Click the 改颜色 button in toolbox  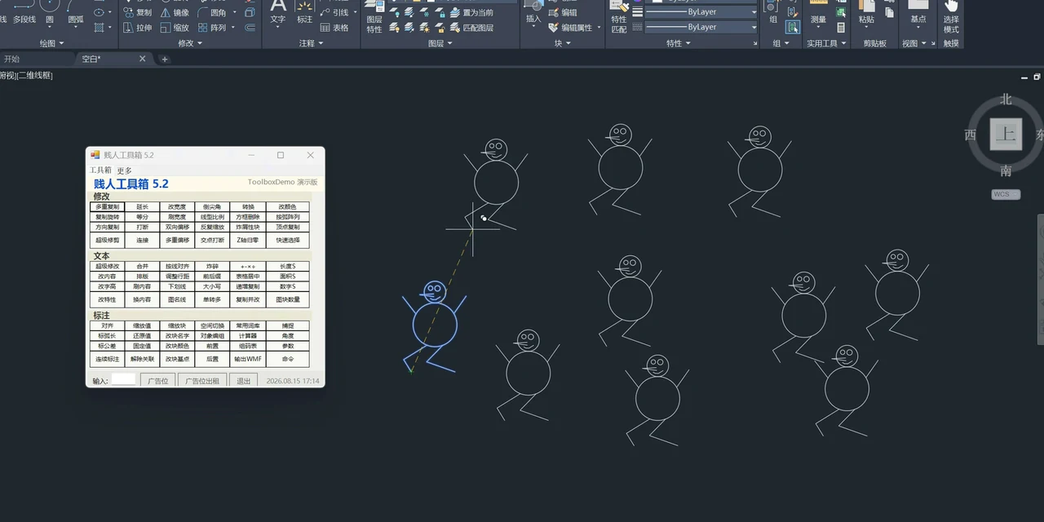pos(288,207)
